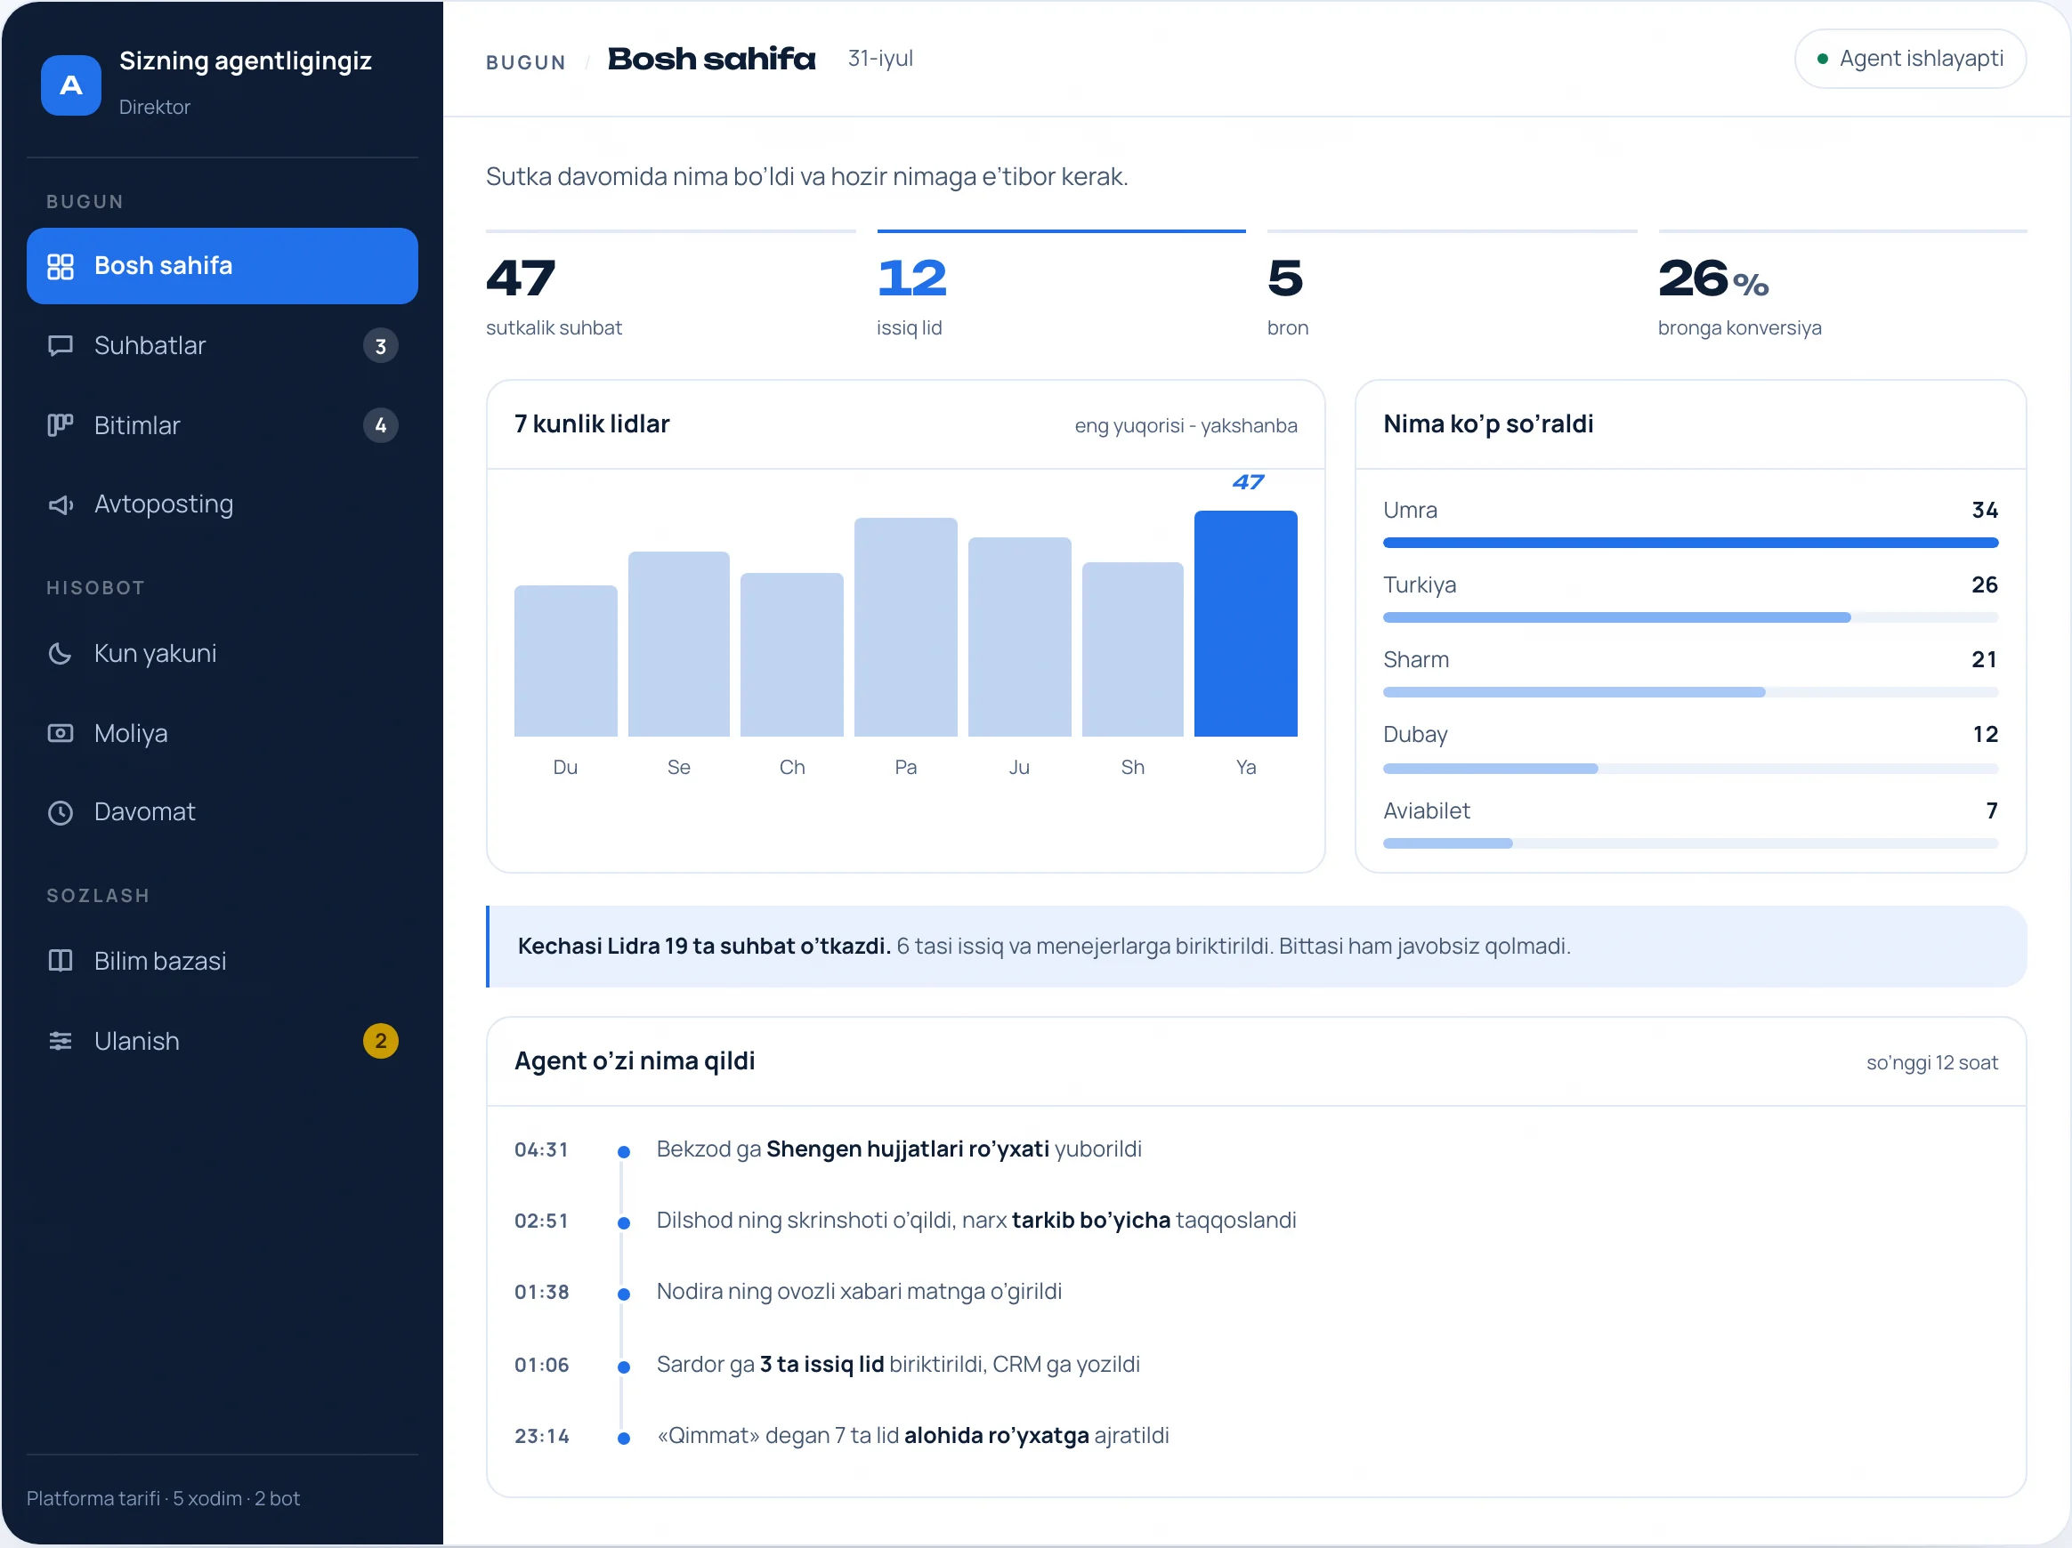Click the Suhbatlar badge showing 3
Viewport: 2072px width, 1548px height.
(380, 346)
